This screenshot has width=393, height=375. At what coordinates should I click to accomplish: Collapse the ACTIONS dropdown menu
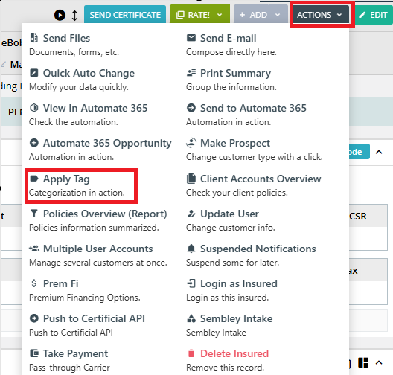pos(321,15)
